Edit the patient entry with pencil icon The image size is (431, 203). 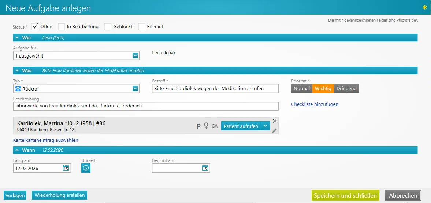pos(275,130)
